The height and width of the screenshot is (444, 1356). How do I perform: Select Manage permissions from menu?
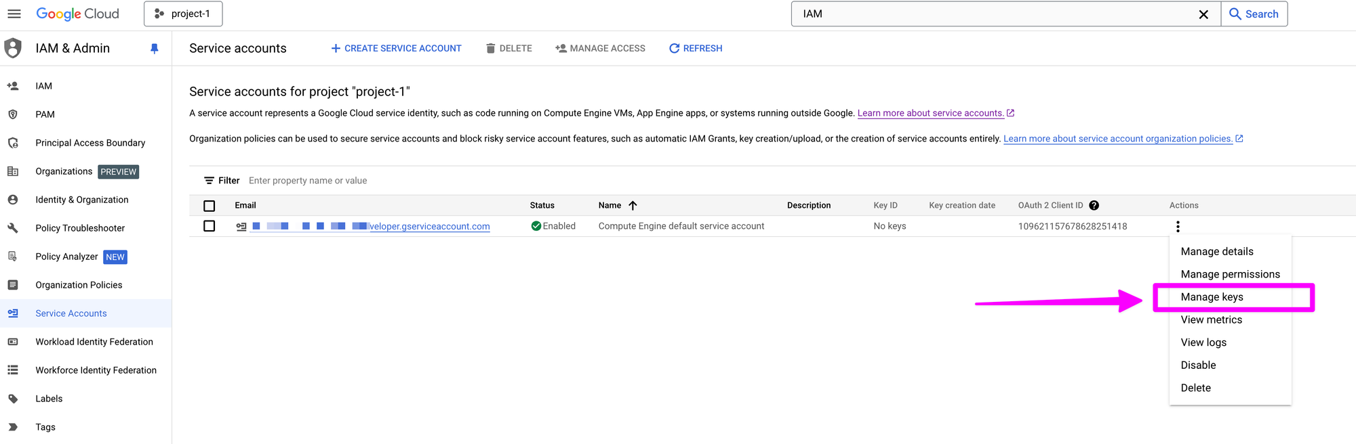coord(1230,274)
